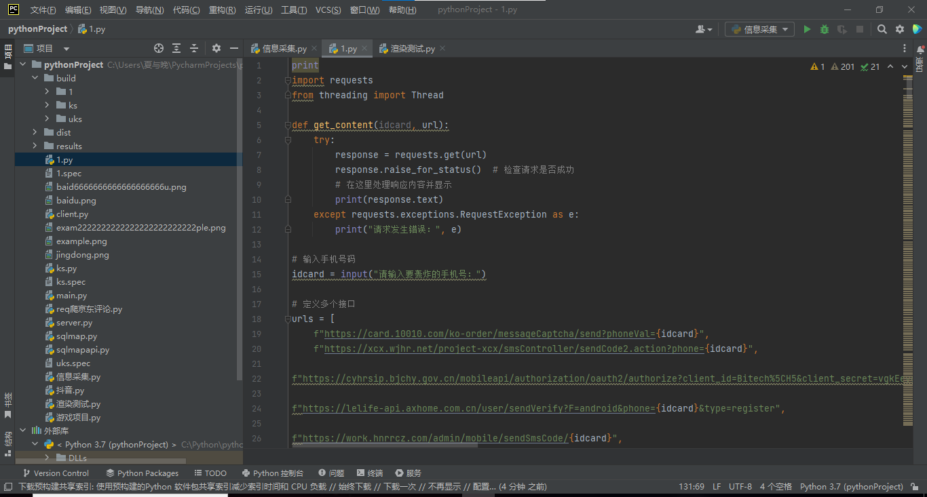The width and height of the screenshot is (927, 497).
Task: Click the 201 warnings indicator
Action: [843, 66]
